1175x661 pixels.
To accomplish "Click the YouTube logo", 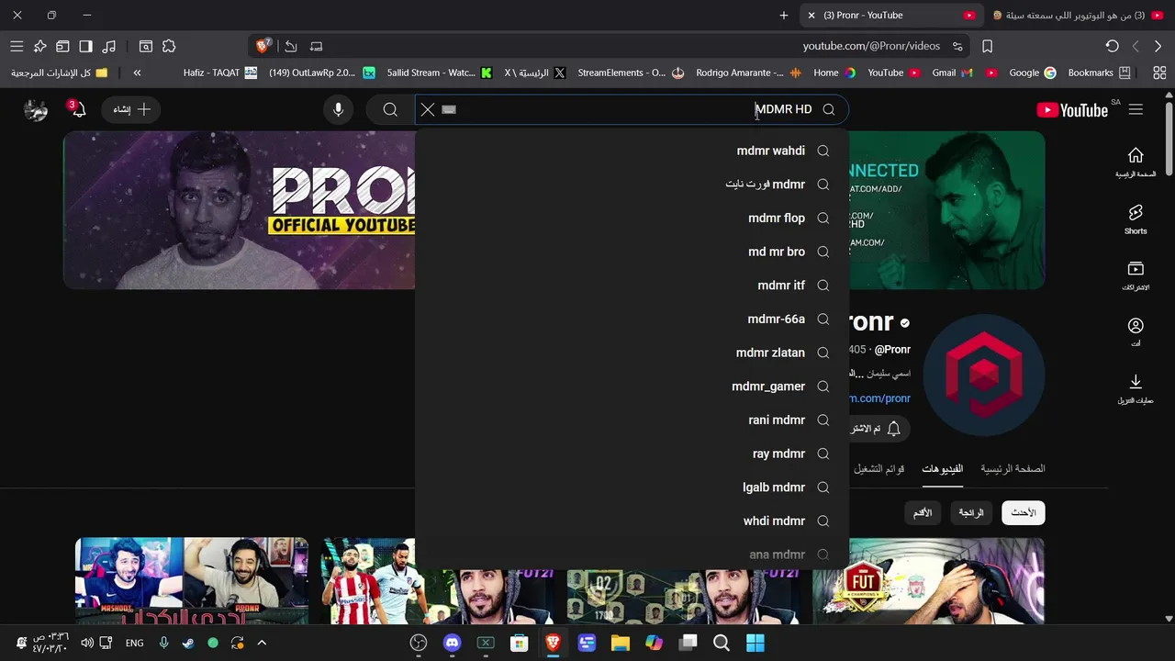I will [1072, 110].
